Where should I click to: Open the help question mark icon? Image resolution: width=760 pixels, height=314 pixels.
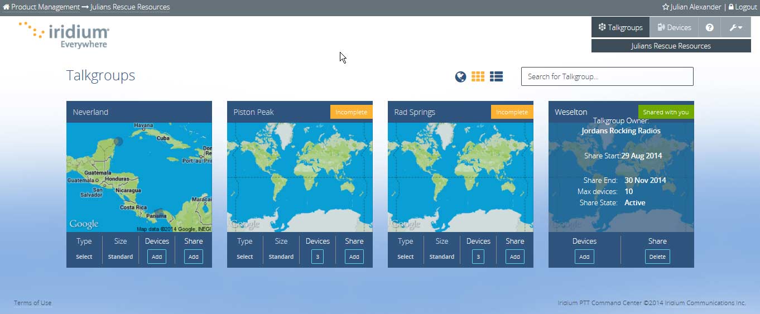[x=709, y=27]
